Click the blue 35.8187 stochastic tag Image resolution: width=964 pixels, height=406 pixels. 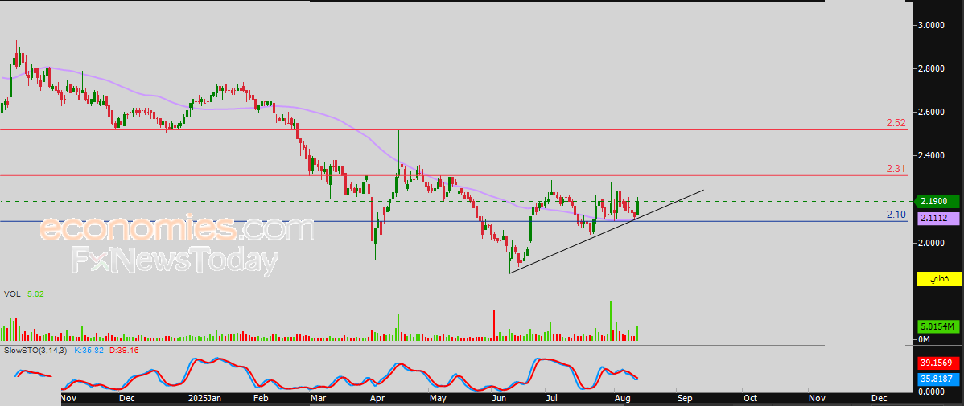pos(938,379)
